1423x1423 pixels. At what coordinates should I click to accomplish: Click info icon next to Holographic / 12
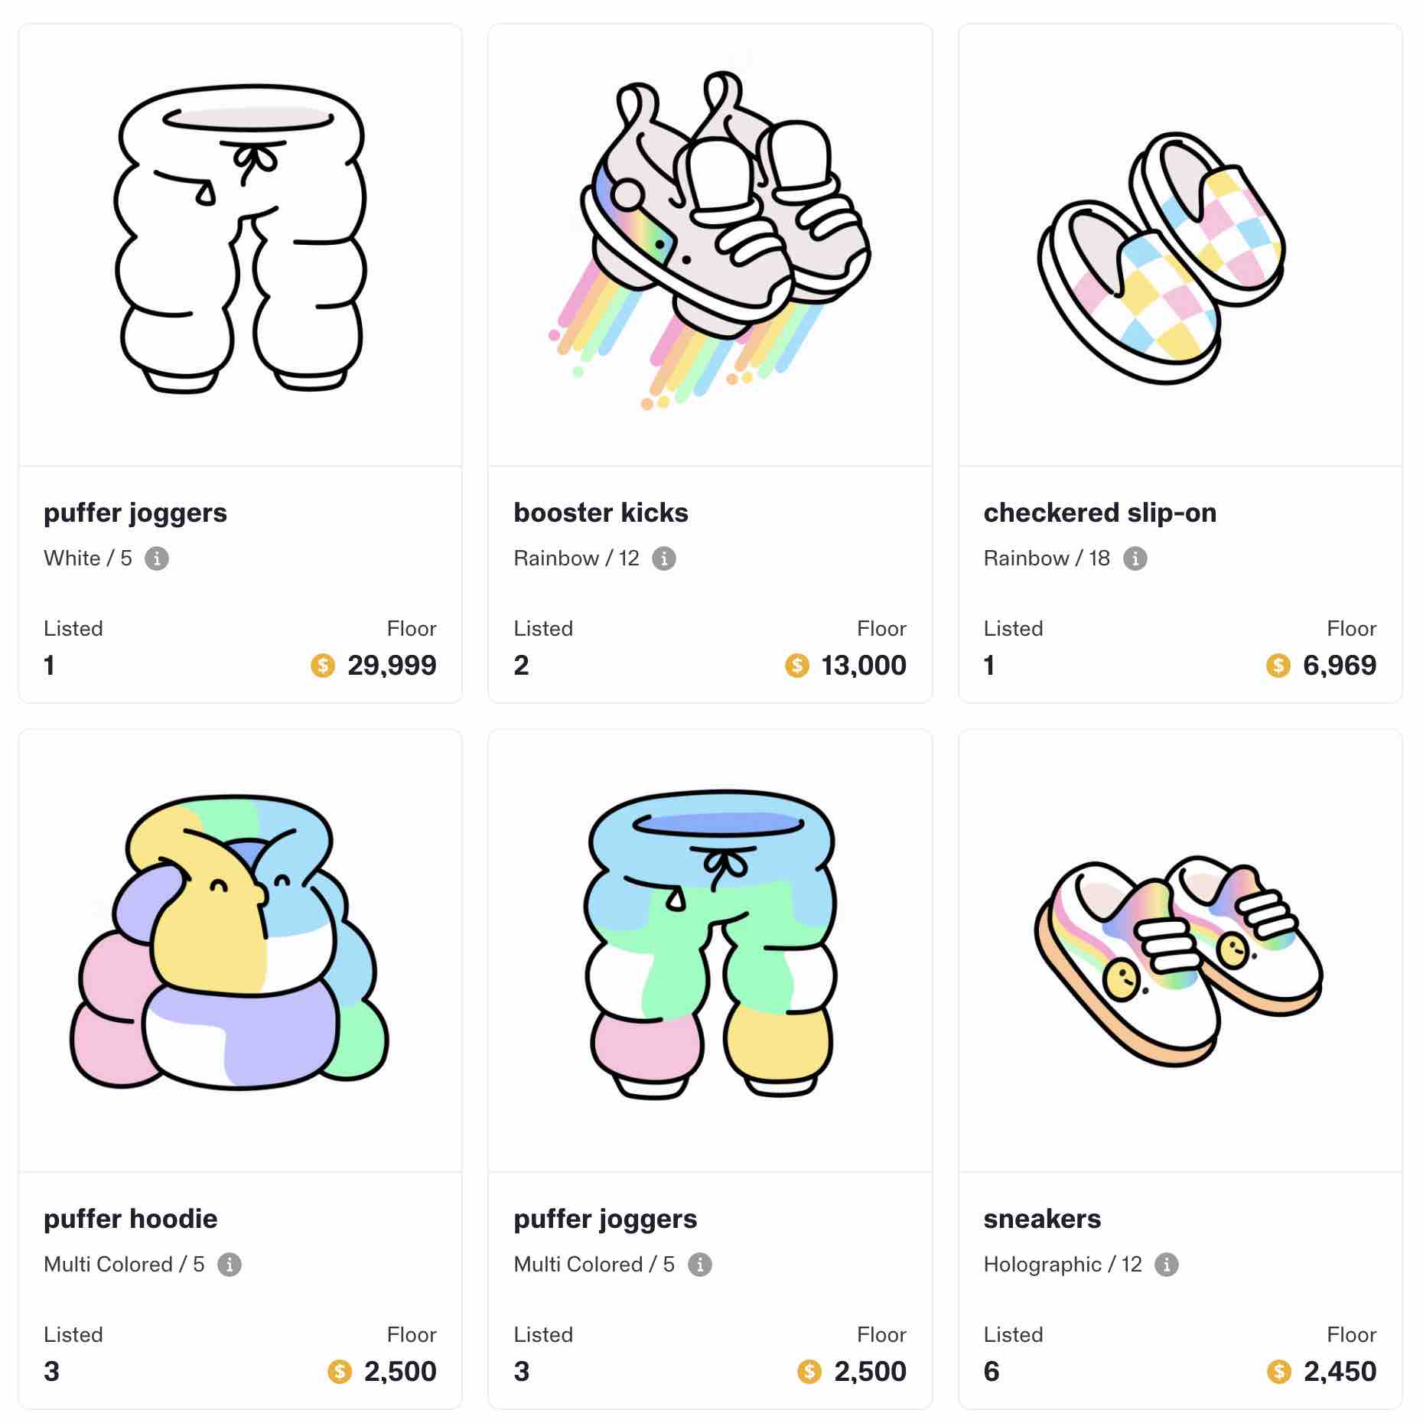(1166, 1265)
